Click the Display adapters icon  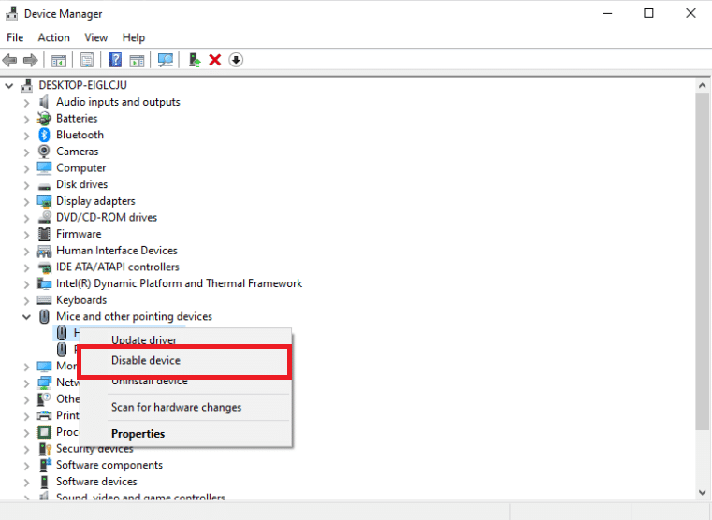coord(44,201)
